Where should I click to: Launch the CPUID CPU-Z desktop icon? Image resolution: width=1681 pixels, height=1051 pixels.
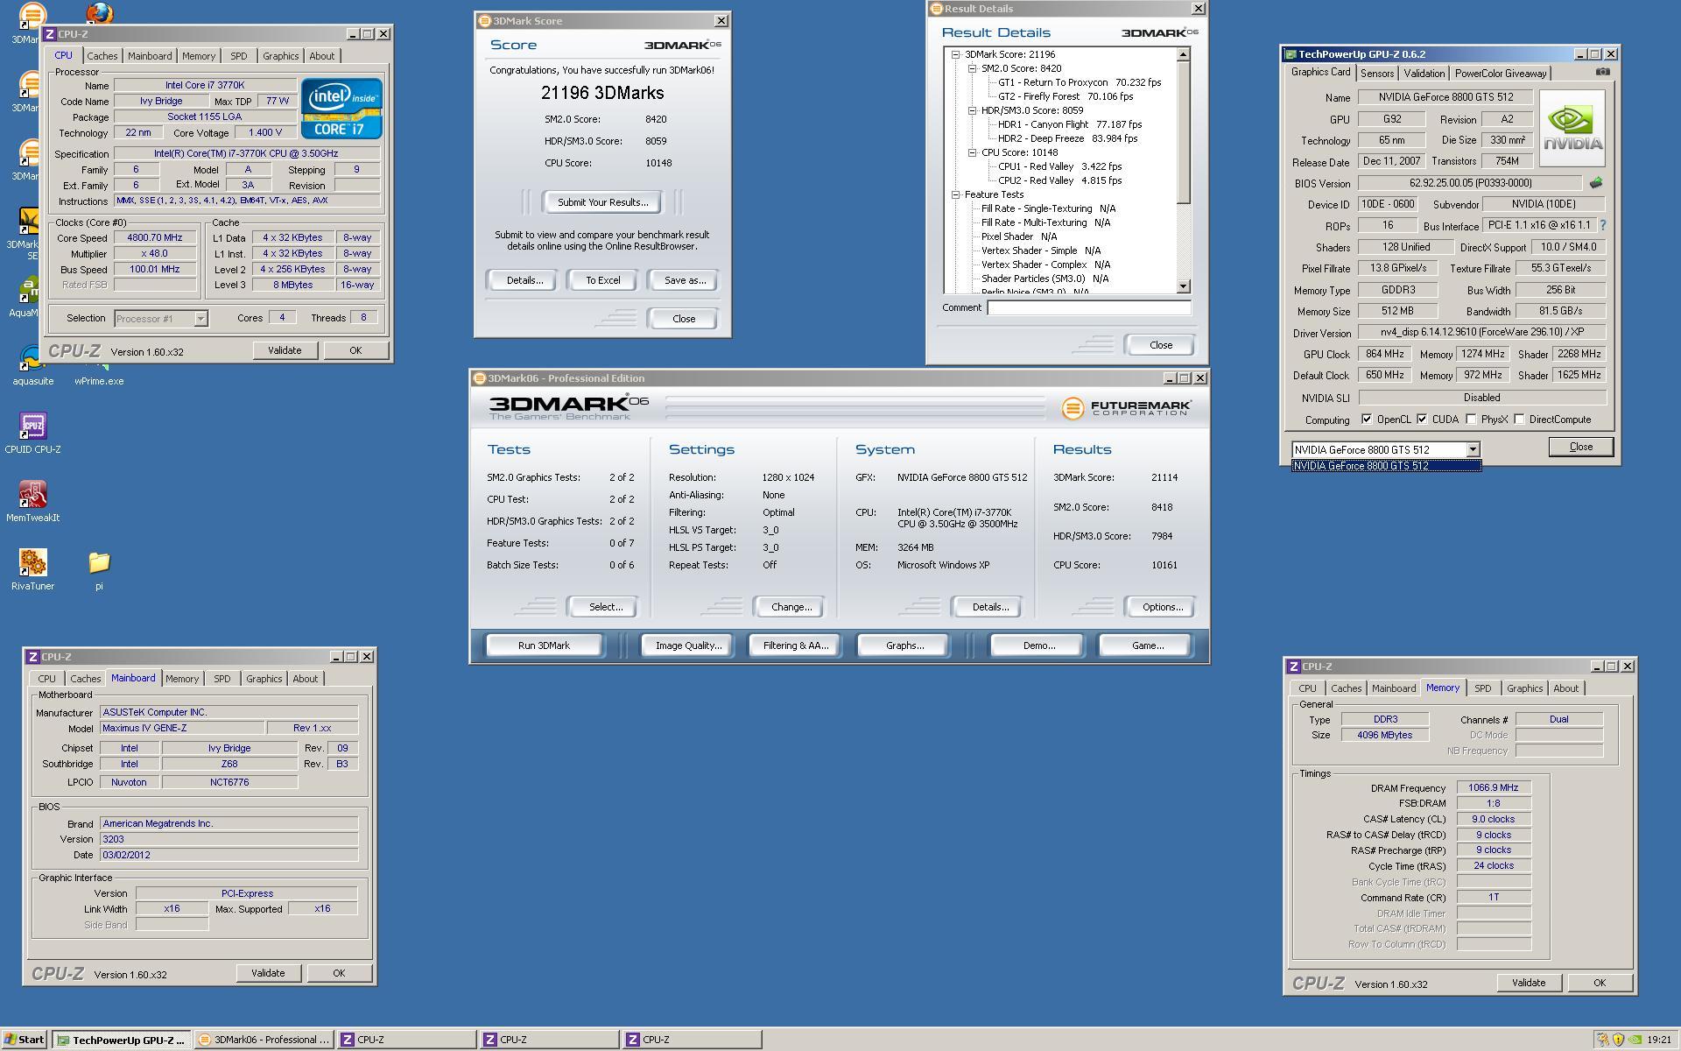33,434
